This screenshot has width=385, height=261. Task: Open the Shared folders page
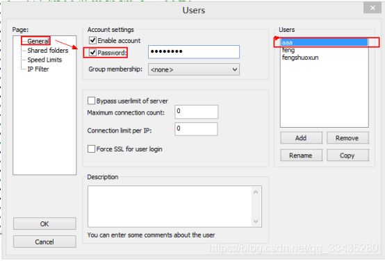pyautogui.click(x=48, y=51)
